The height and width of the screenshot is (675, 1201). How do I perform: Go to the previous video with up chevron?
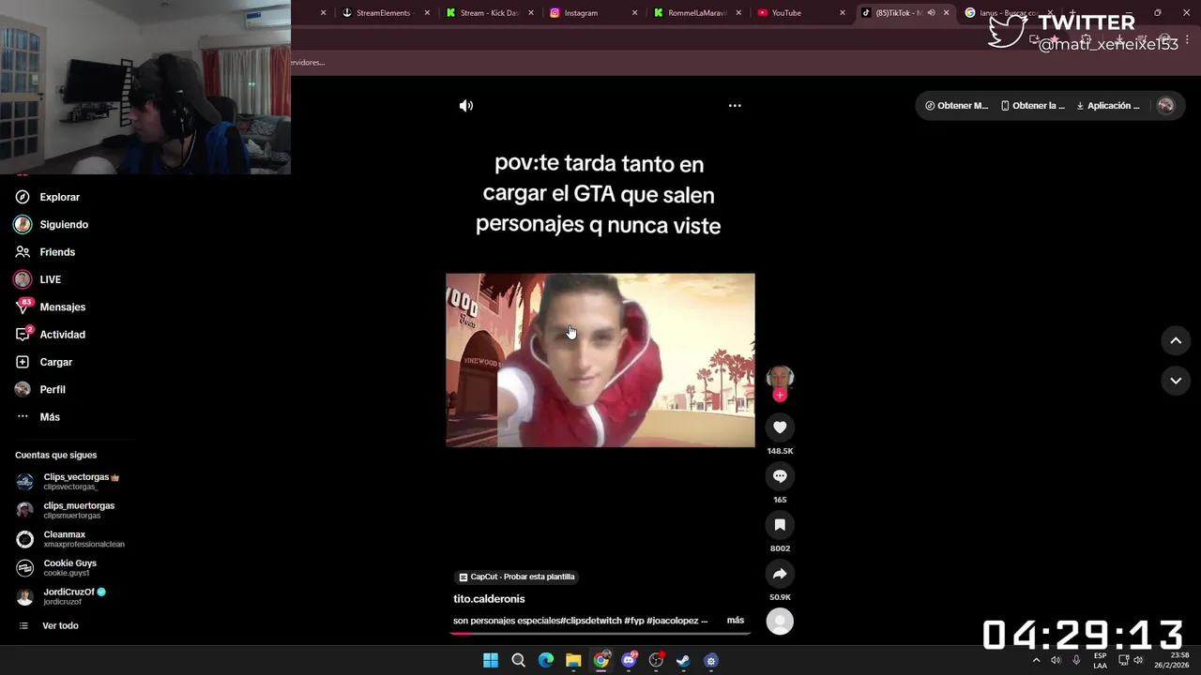[x=1176, y=341]
